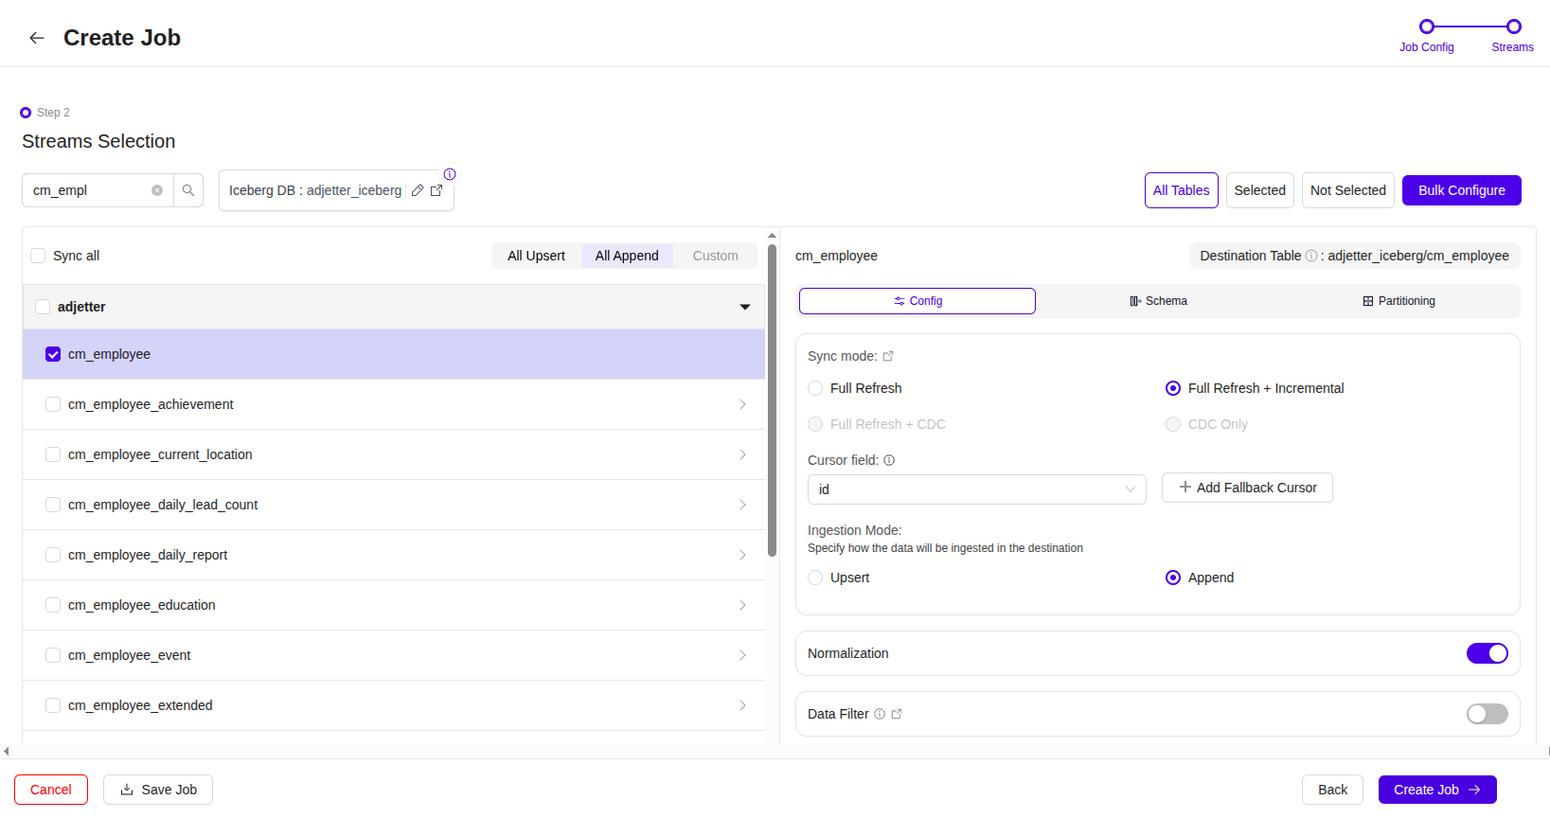Choose Upsert ingestion mode

point(815,578)
